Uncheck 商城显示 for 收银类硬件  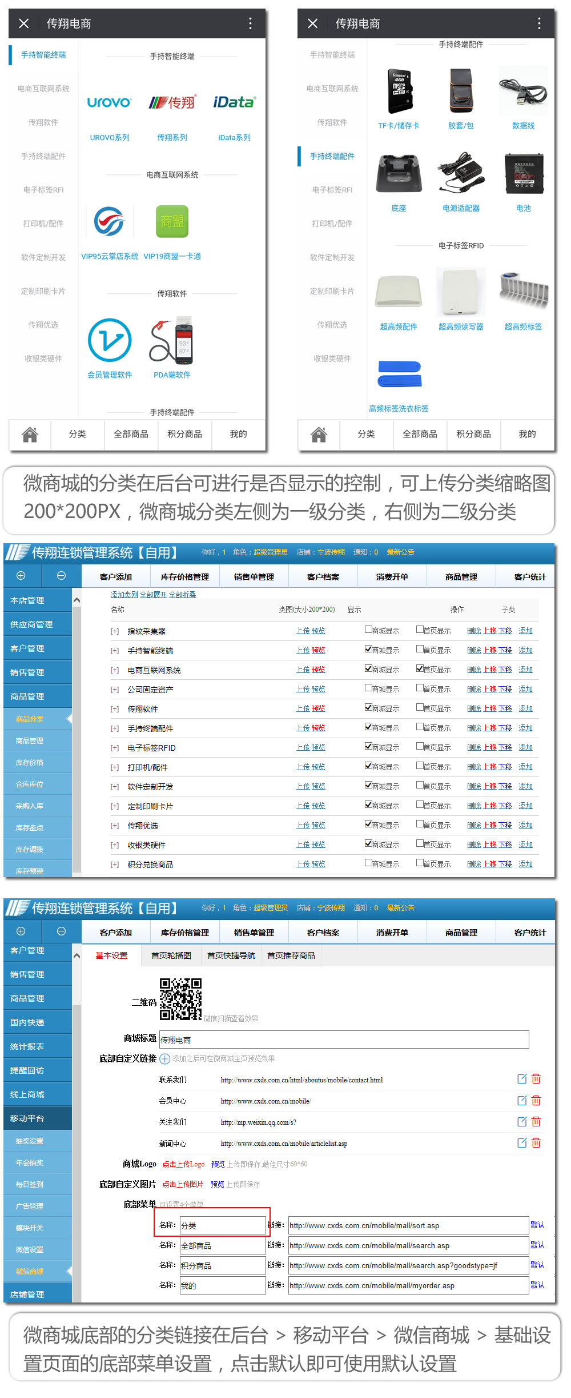click(x=368, y=843)
